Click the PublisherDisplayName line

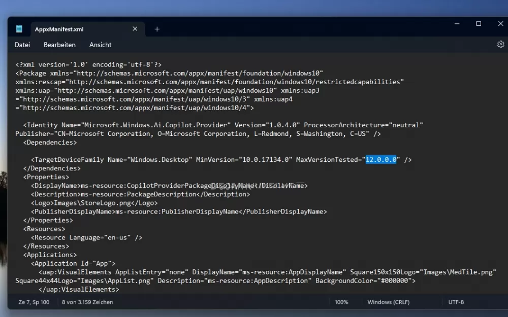[179, 212]
